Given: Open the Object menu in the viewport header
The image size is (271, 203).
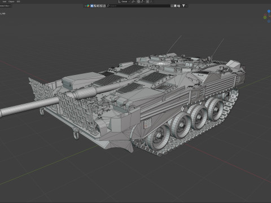Looking at the screenshot, I should 11,2.
